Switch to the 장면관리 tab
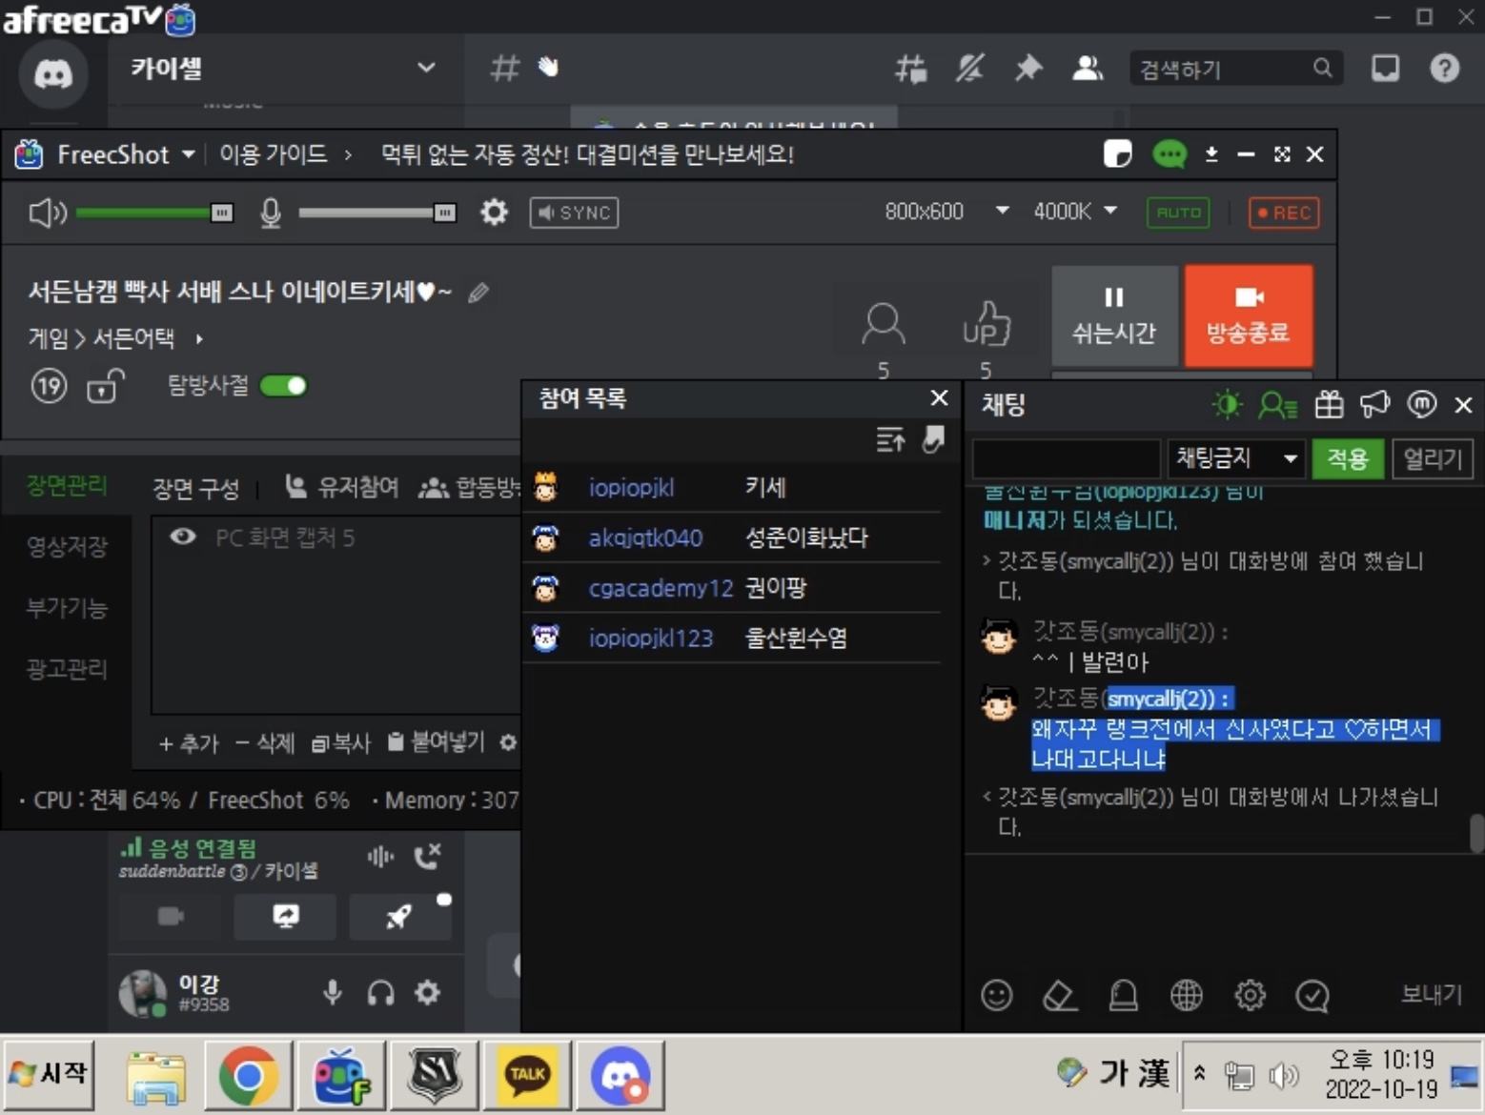The image size is (1485, 1115). 67,486
